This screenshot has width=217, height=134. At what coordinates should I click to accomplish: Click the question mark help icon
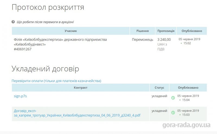tap(13, 22)
